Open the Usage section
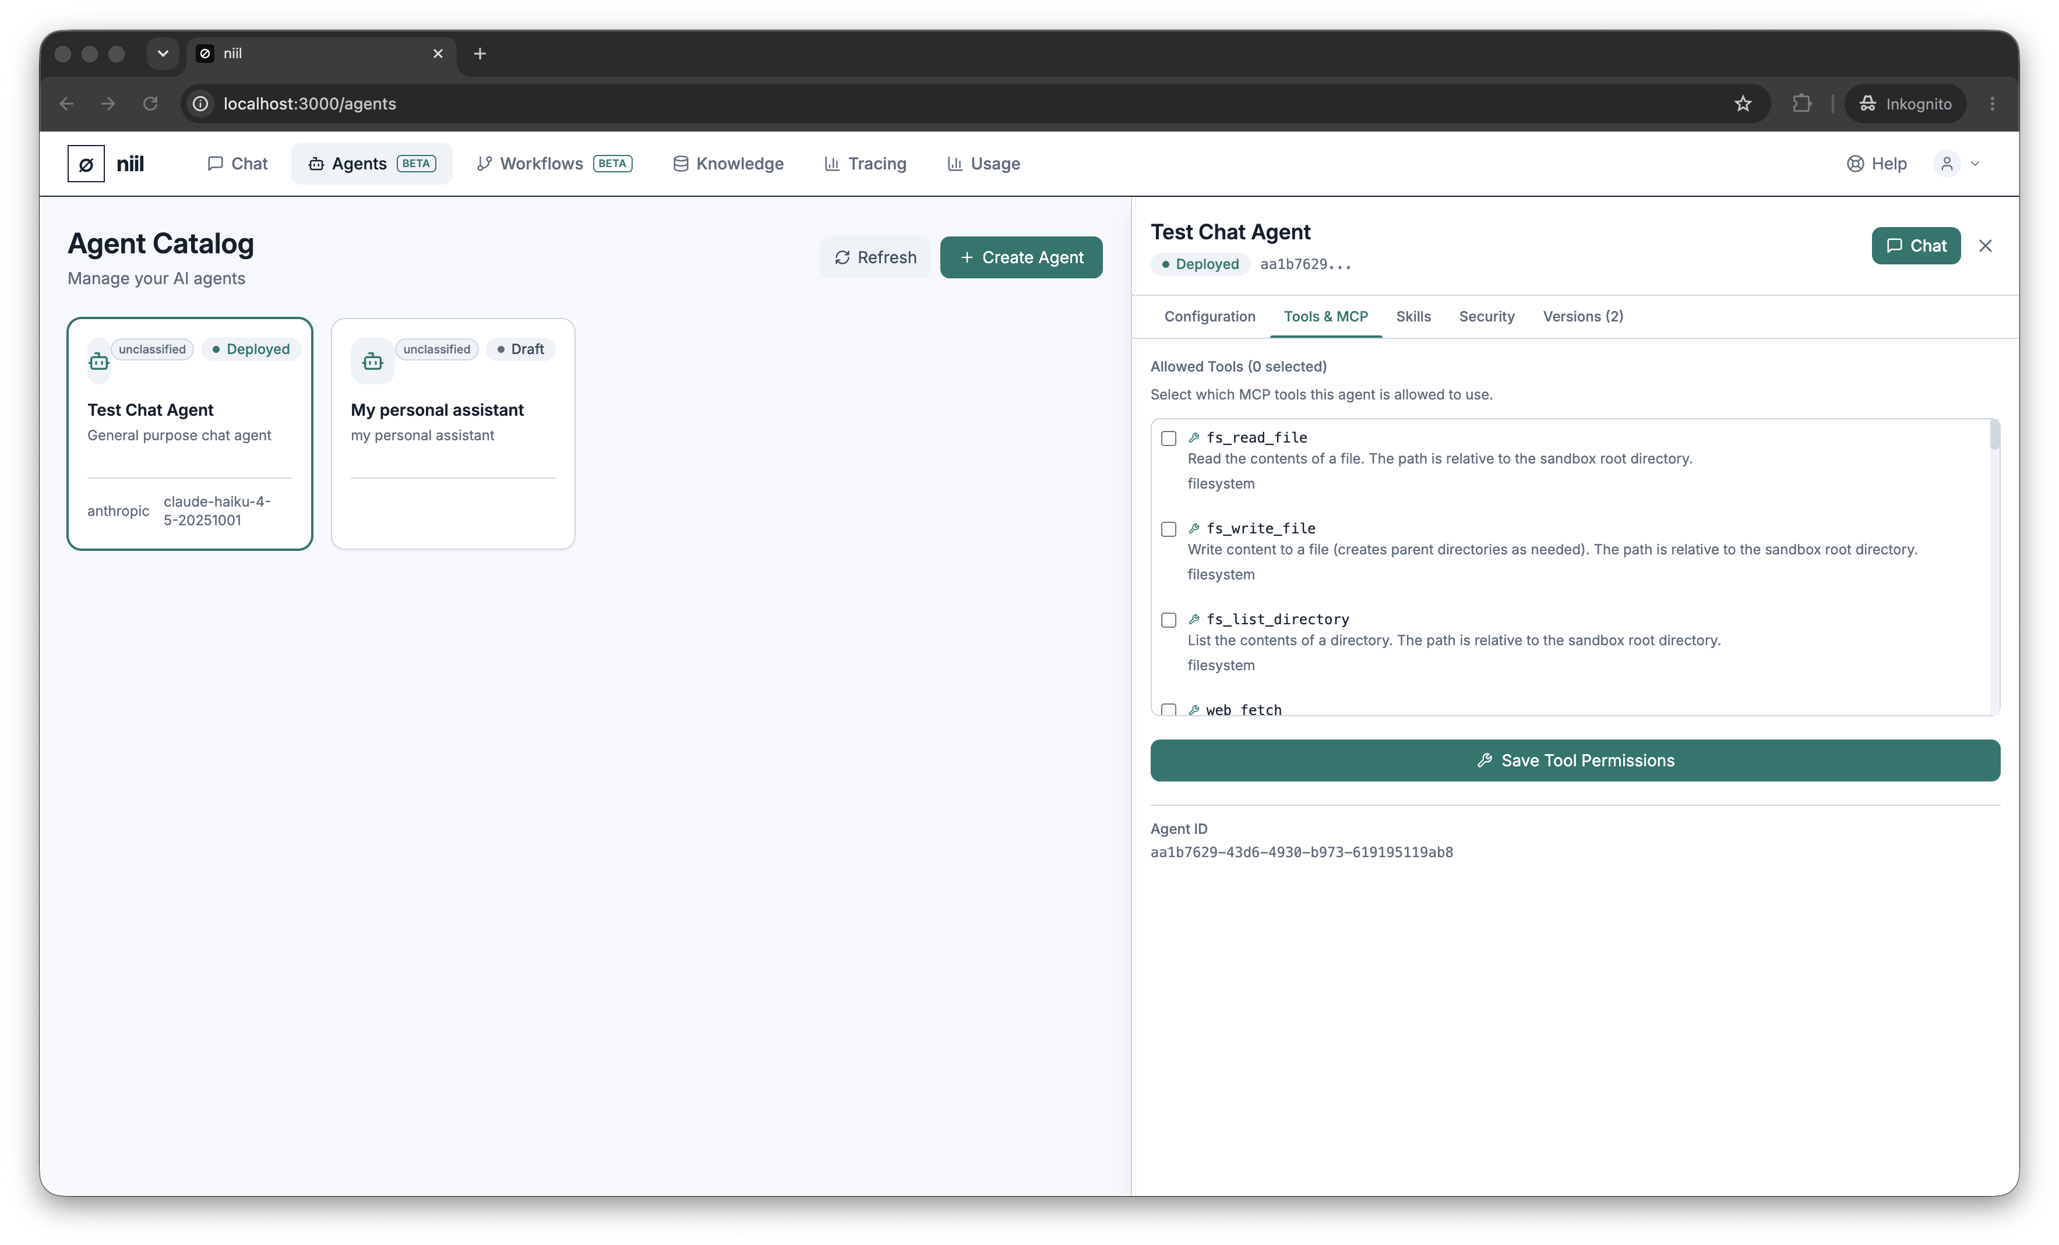The width and height of the screenshot is (2059, 1245). 983,164
